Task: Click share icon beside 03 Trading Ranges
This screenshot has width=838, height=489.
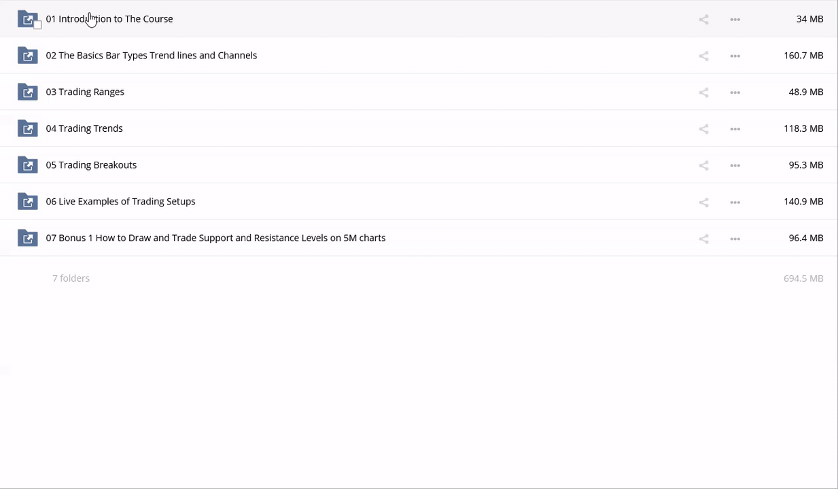Action: click(x=703, y=92)
